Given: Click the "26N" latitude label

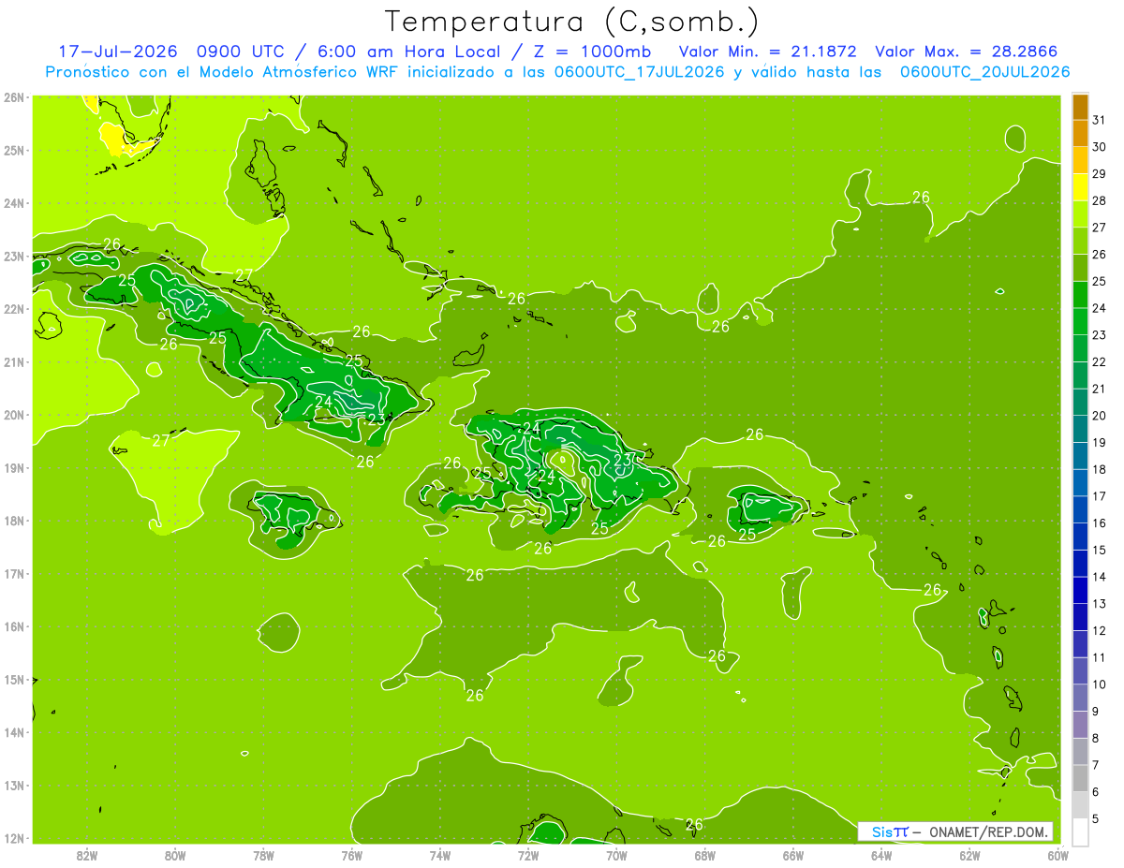Looking at the screenshot, I should [x=13, y=97].
